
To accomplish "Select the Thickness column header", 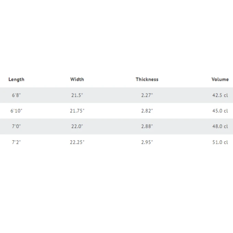I will point(147,79).
